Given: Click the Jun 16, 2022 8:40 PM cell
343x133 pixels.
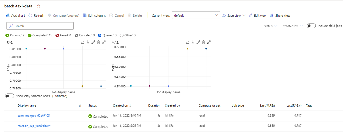Looking at the screenshot, I should (127, 116).
